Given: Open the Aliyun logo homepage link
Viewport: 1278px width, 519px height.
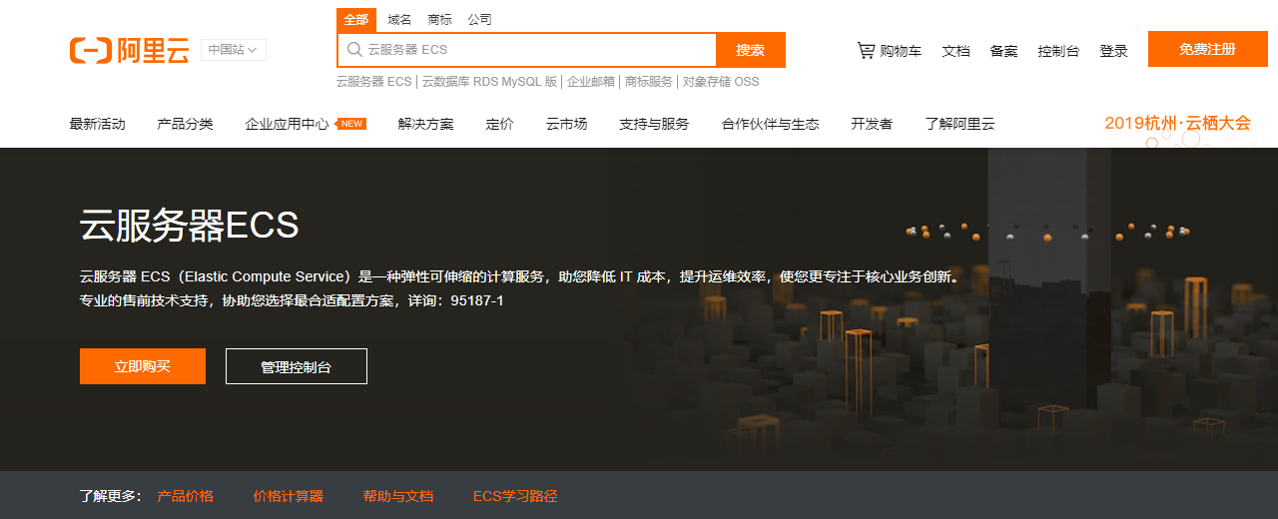Looking at the screenshot, I should (x=129, y=50).
